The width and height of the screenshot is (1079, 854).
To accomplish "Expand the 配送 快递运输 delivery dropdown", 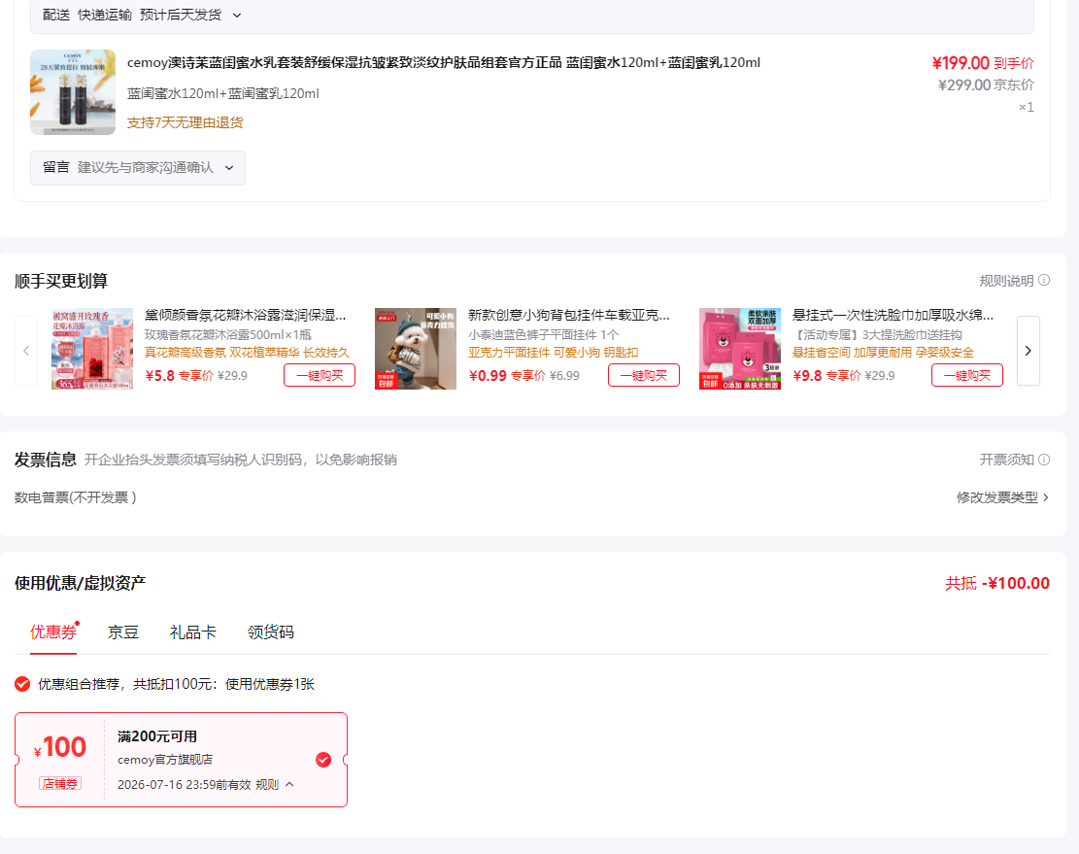I will [237, 16].
